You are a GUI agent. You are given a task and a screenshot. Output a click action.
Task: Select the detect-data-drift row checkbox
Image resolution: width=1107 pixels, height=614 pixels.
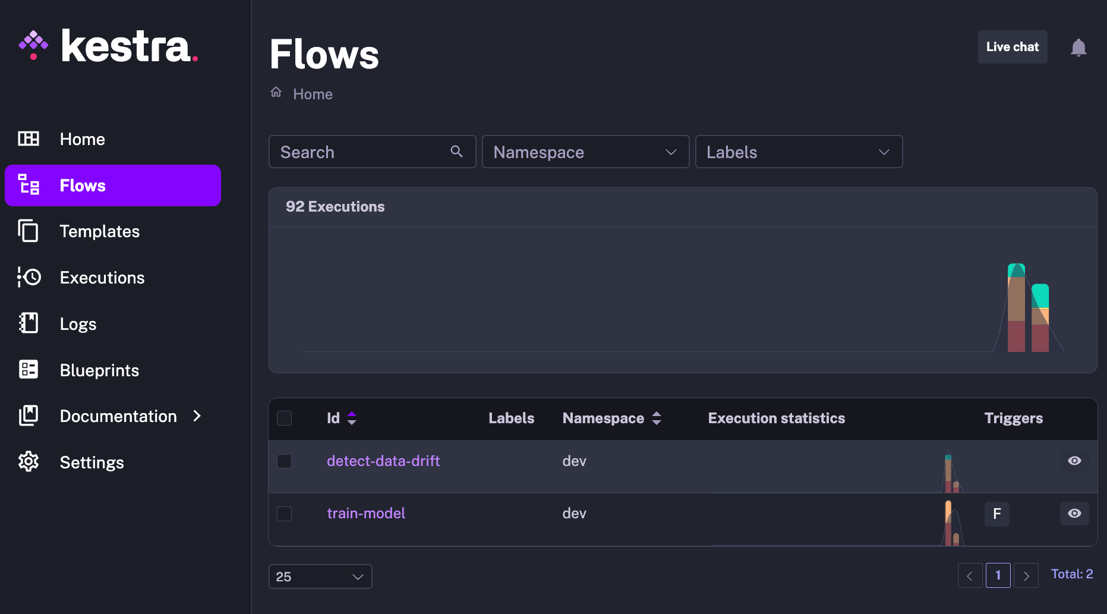(x=285, y=461)
